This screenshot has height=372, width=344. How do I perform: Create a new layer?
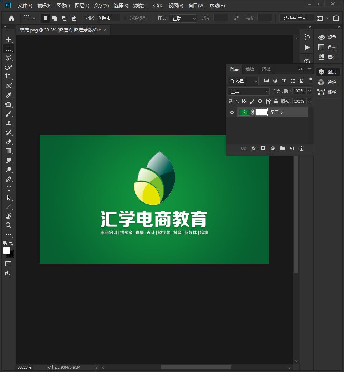(x=292, y=148)
